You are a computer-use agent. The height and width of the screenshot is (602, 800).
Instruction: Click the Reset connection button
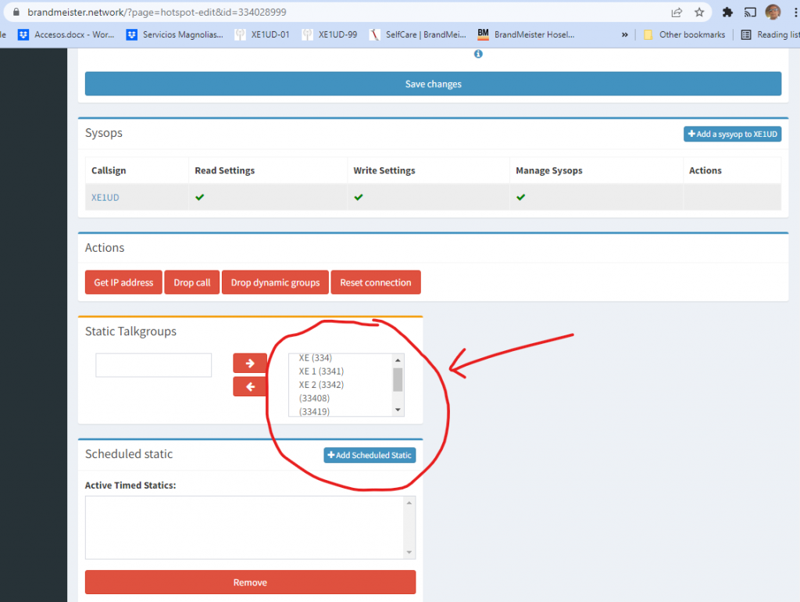coord(376,282)
